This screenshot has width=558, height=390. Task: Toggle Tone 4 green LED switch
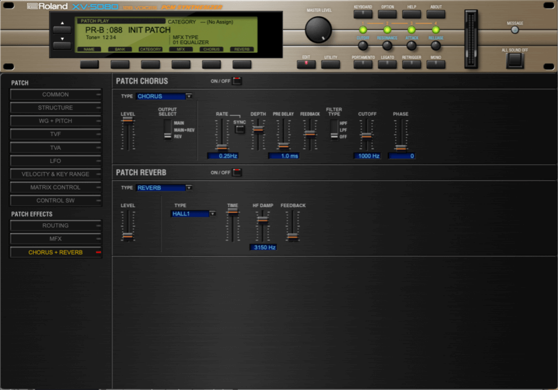click(x=435, y=30)
